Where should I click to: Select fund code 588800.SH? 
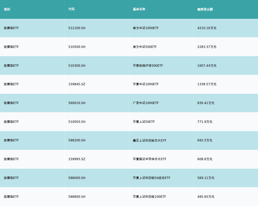(x=77, y=197)
